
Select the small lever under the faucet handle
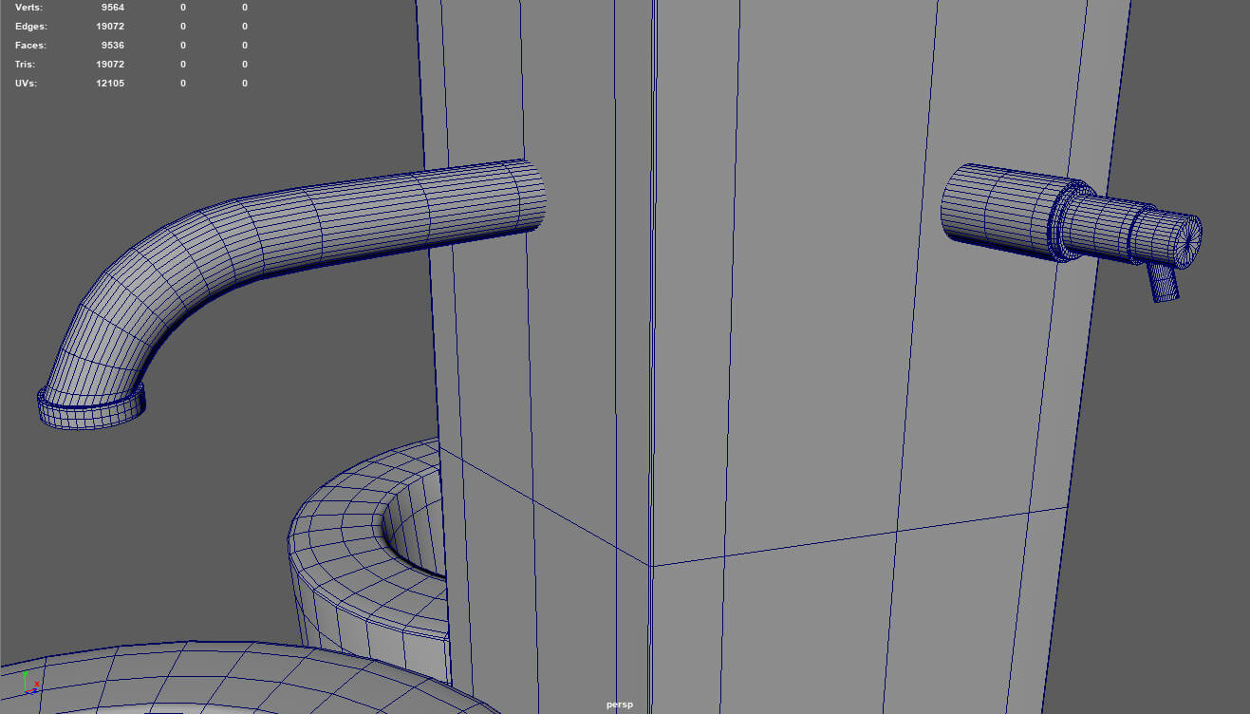(x=1163, y=282)
